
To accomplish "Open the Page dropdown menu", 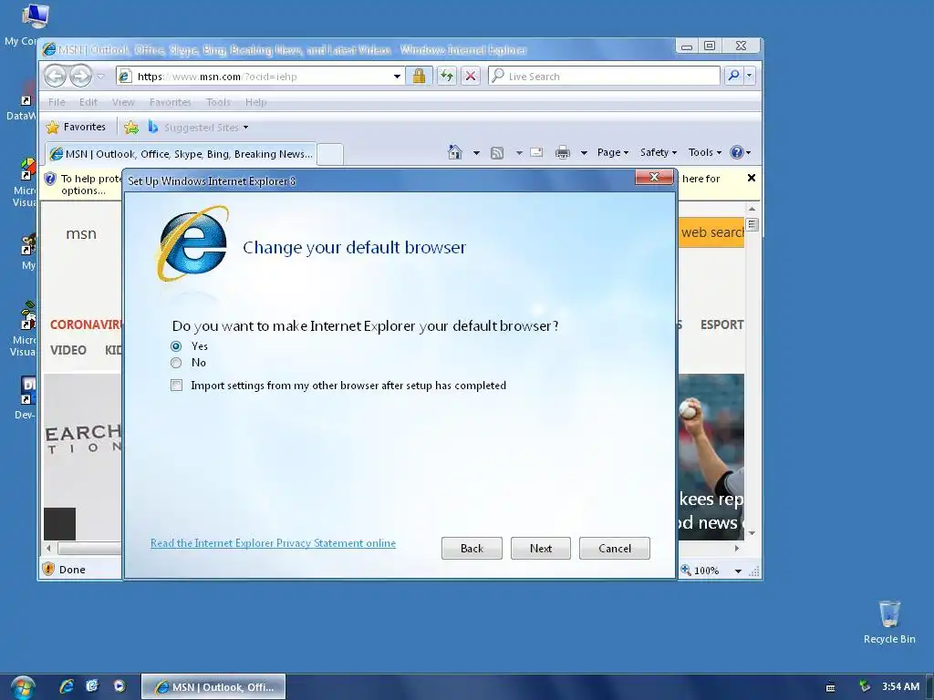I will coord(613,152).
